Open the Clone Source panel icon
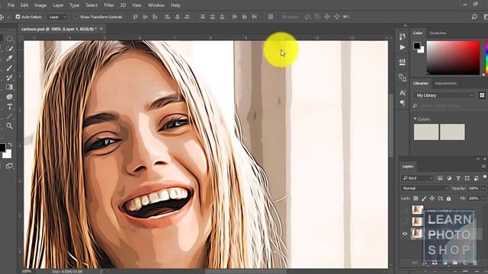Viewport: 488px width, 274px height. (402, 78)
